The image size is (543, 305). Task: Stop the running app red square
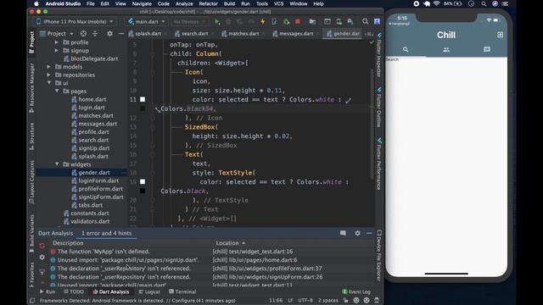(x=298, y=21)
